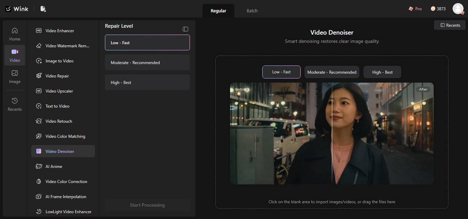Screen dimensions: 468x219
Task: Click the Video Denoiser heading
Action: [x=332, y=32]
